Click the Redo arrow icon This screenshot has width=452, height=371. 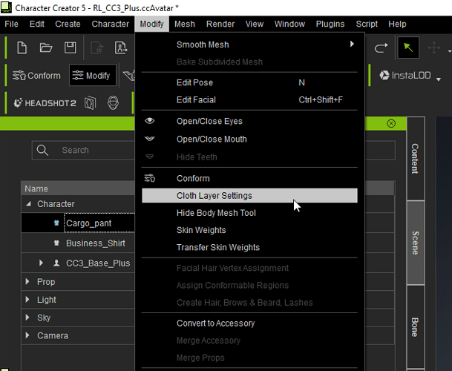(x=381, y=47)
